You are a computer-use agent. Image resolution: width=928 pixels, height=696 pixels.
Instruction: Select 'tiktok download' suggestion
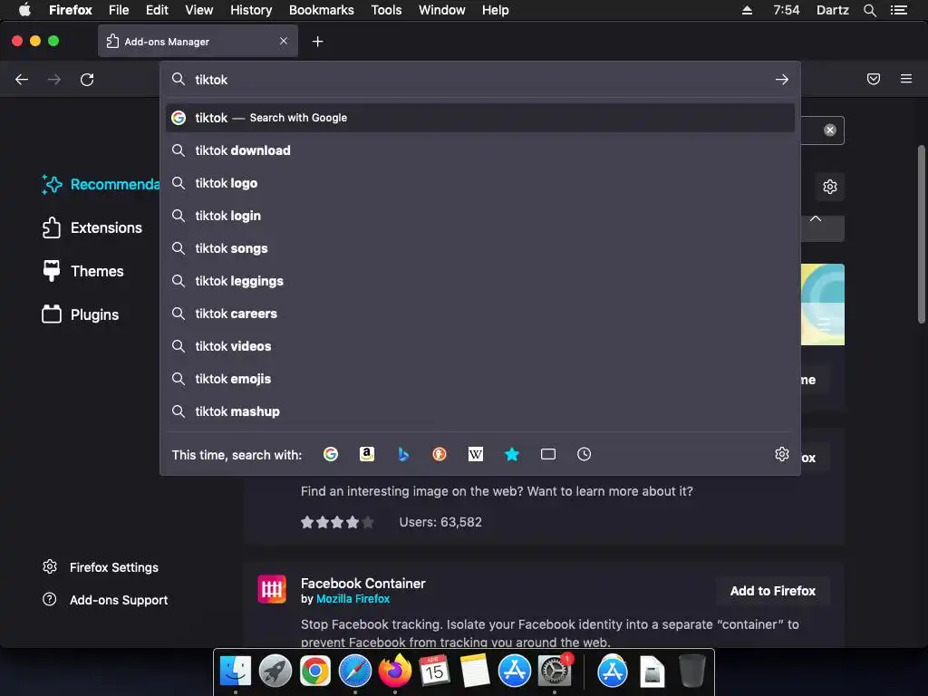click(x=480, y=150)
